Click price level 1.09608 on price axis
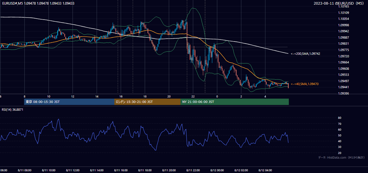 (x=344, y=69)
